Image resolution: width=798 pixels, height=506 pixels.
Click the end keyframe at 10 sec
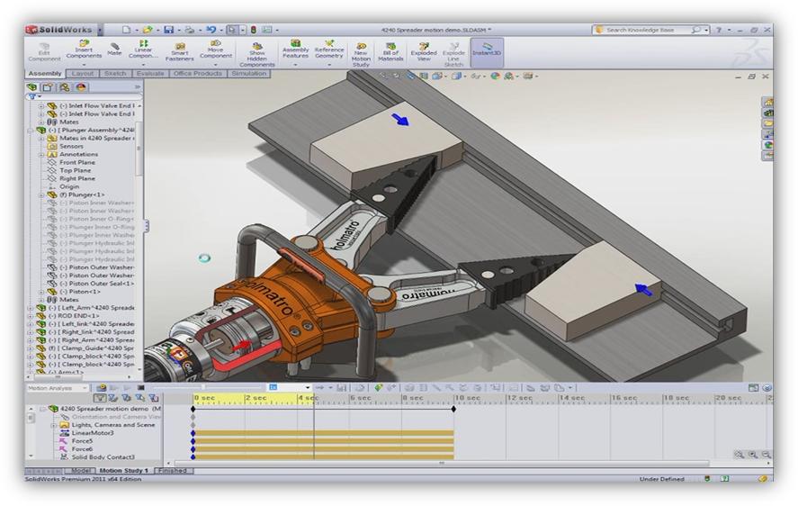pyautogui.click(x=453, y=409)
